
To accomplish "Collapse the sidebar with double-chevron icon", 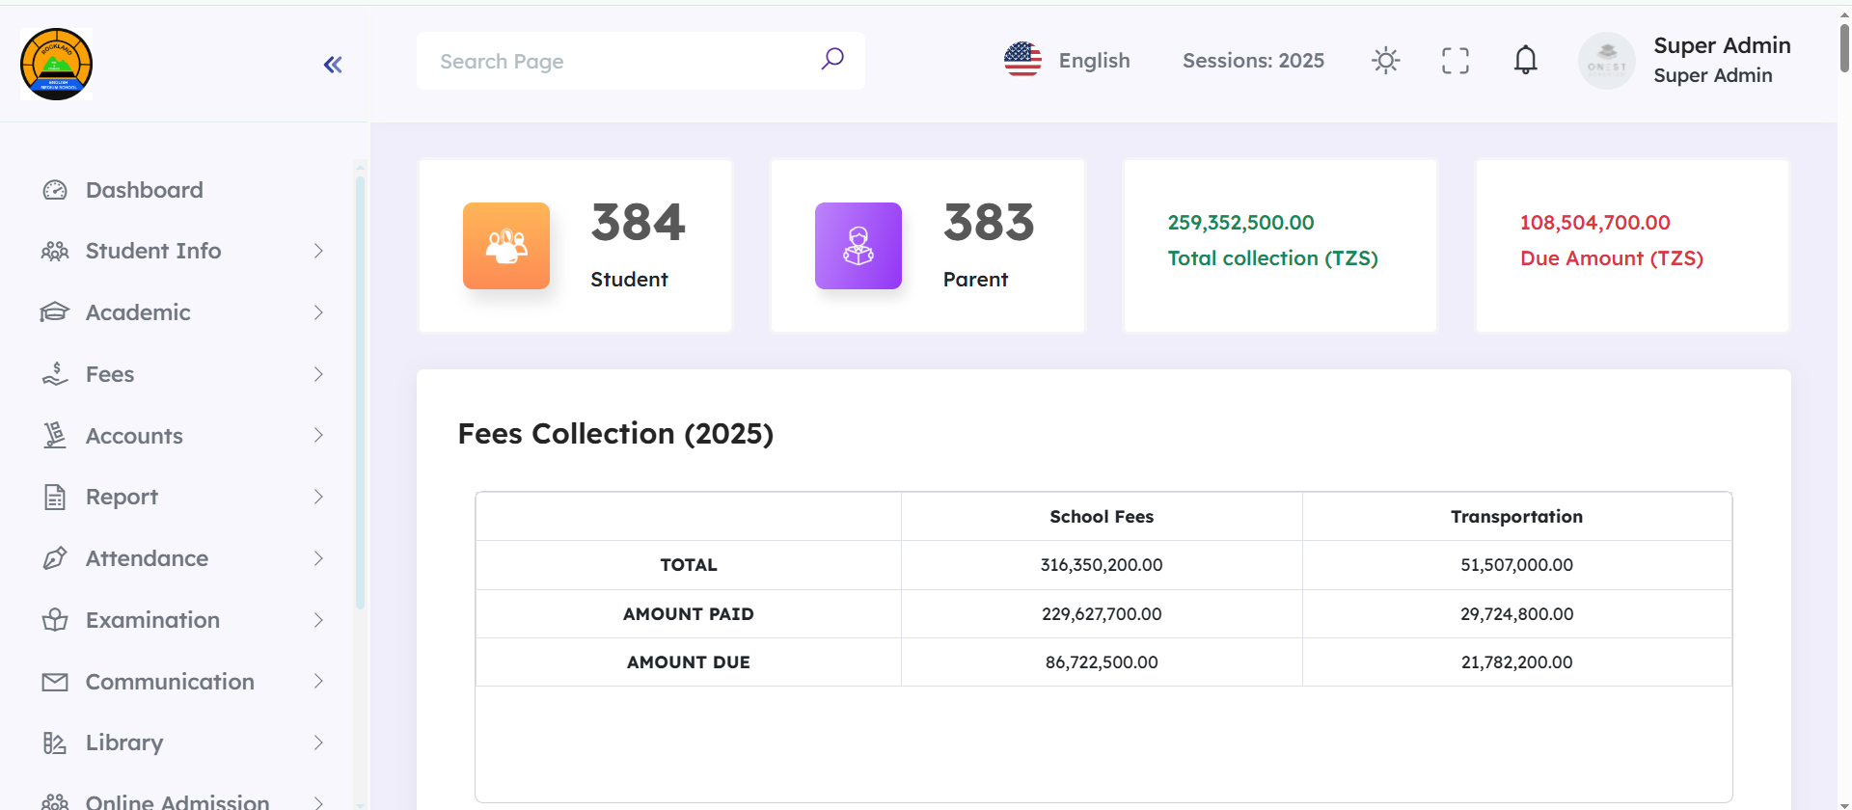I will pyautogui.click(x=333, y=65).
